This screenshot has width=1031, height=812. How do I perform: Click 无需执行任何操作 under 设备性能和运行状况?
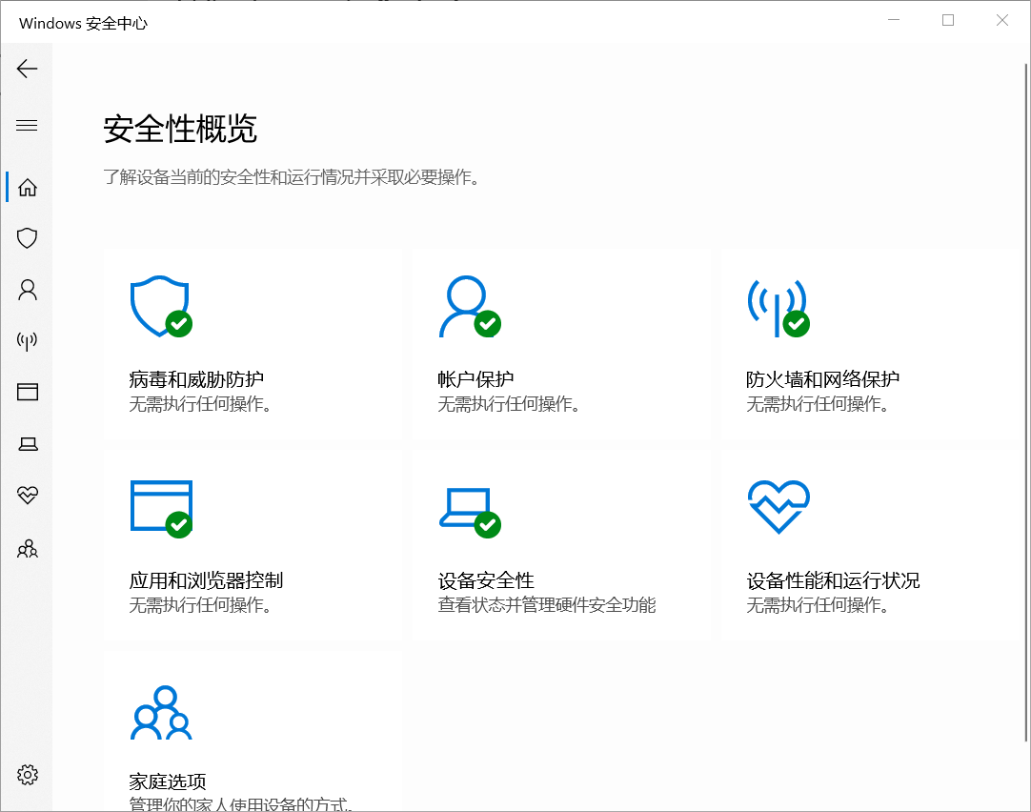click(818, 605)
